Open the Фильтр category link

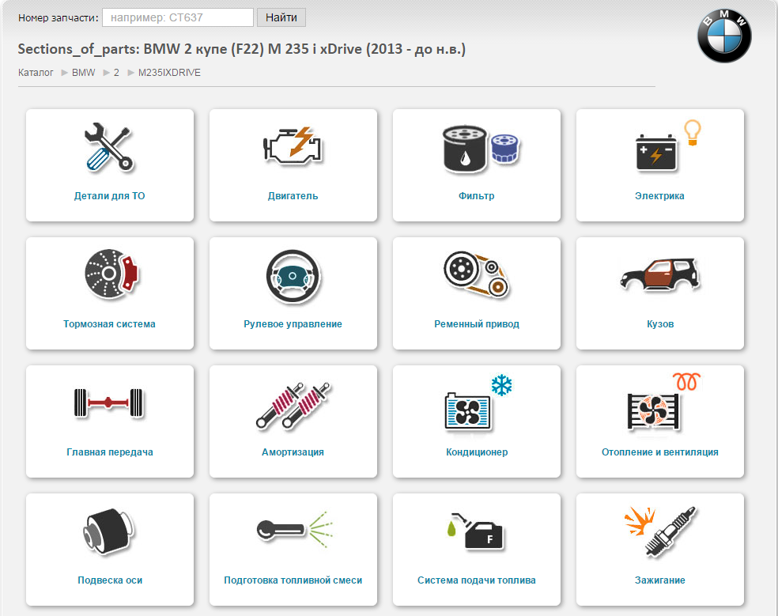476,195
